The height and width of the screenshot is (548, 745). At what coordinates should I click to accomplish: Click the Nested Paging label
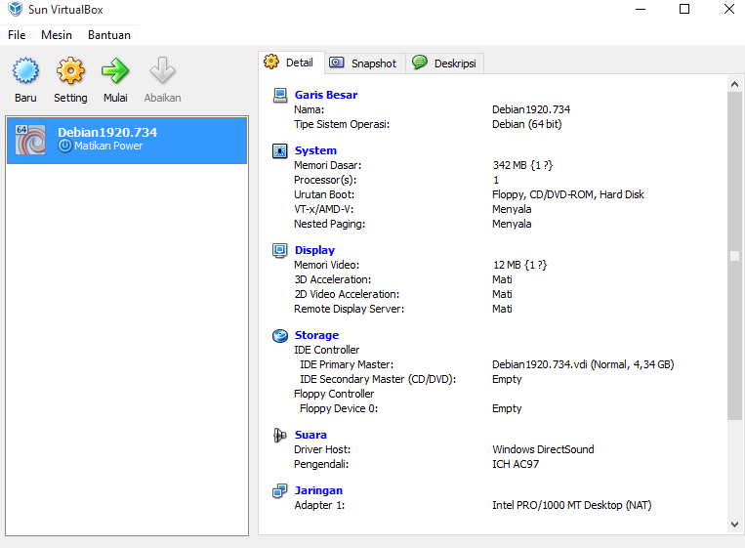point(329,225)
